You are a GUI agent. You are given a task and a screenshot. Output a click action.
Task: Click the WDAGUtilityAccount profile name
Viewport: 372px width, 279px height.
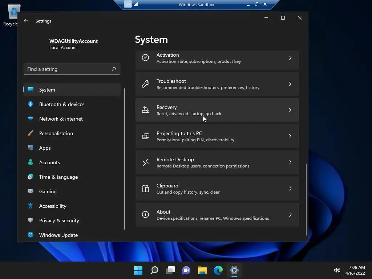73,41
